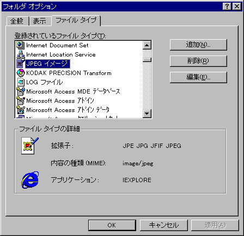The image size is (244, 236).
Task: Click the 追加(N)... button
Action: (198, 45)
